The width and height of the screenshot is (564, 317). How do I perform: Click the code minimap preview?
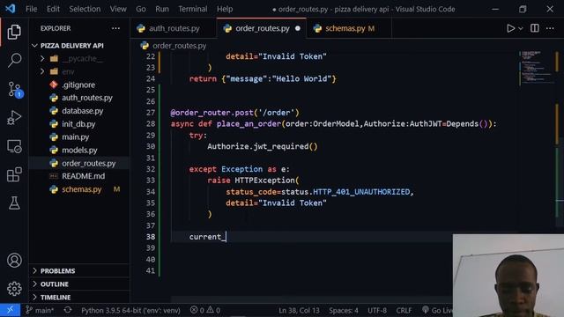[x=536, y=68]
